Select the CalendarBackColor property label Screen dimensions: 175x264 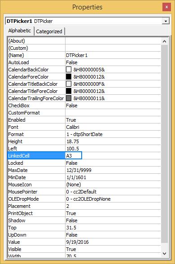click(x=28, y=70)
